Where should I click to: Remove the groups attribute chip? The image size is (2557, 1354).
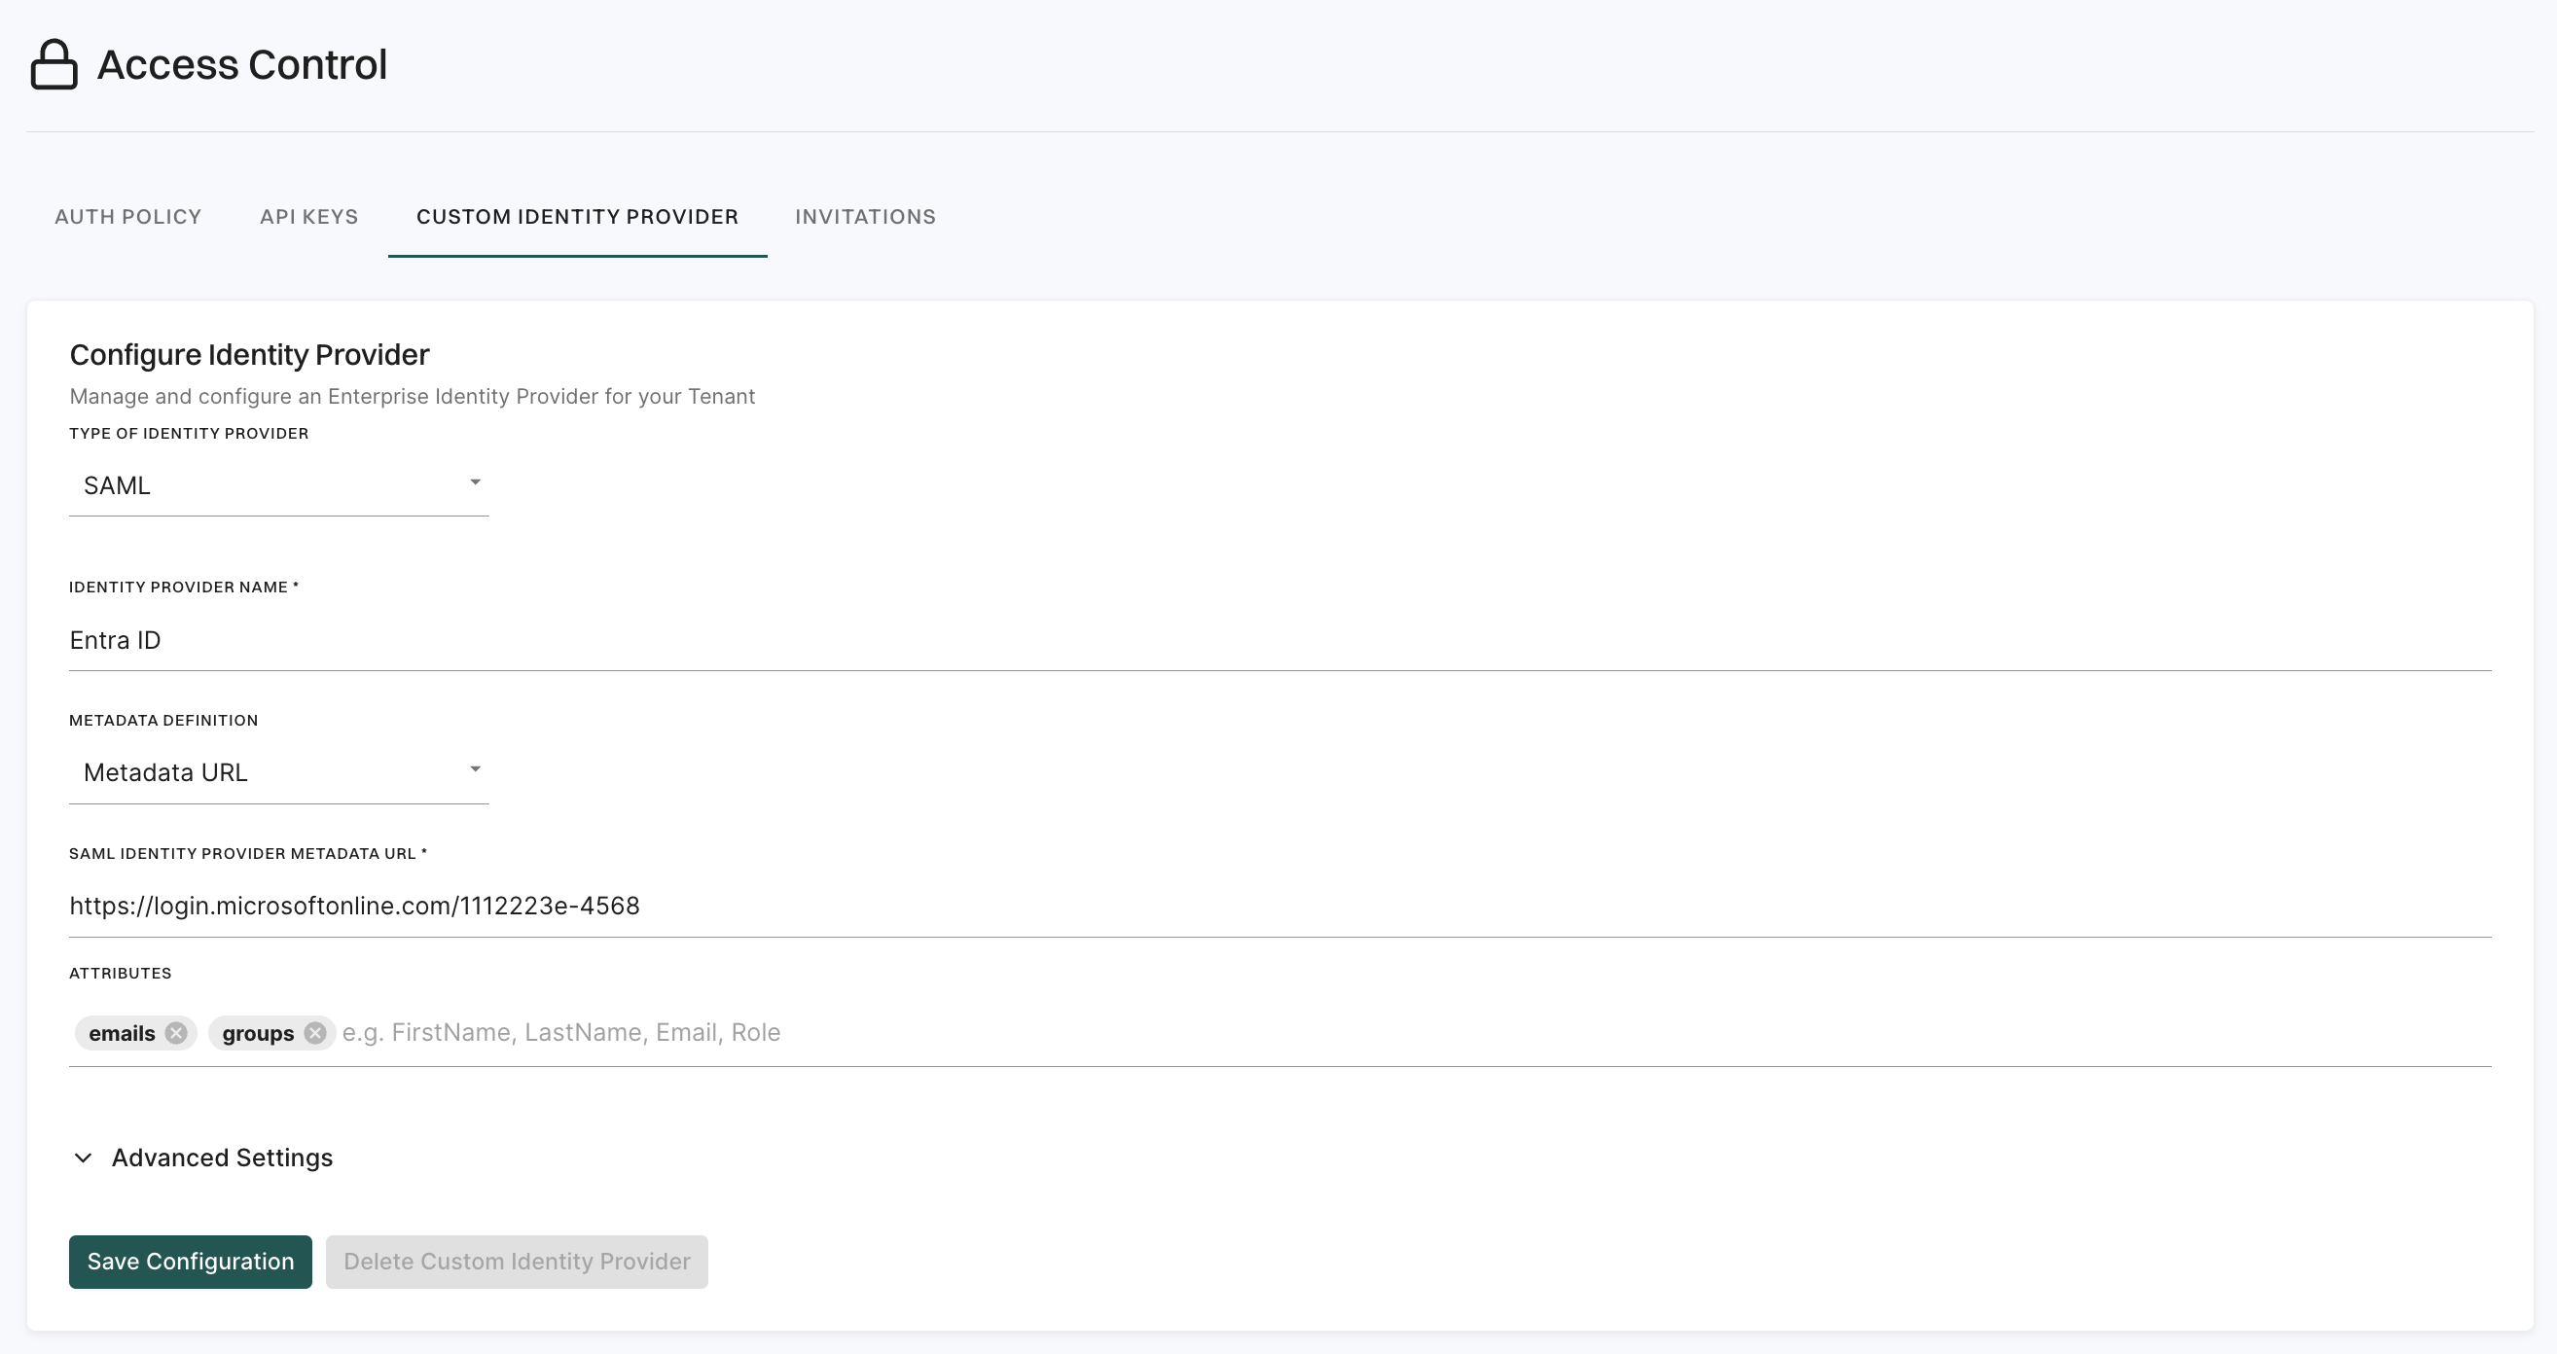tap(314, 1033)
